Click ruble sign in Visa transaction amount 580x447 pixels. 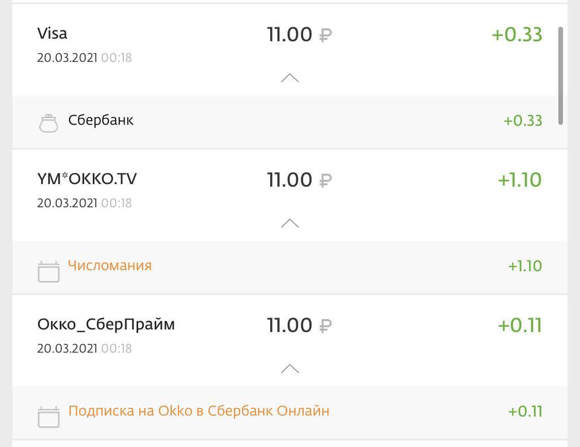325,36
